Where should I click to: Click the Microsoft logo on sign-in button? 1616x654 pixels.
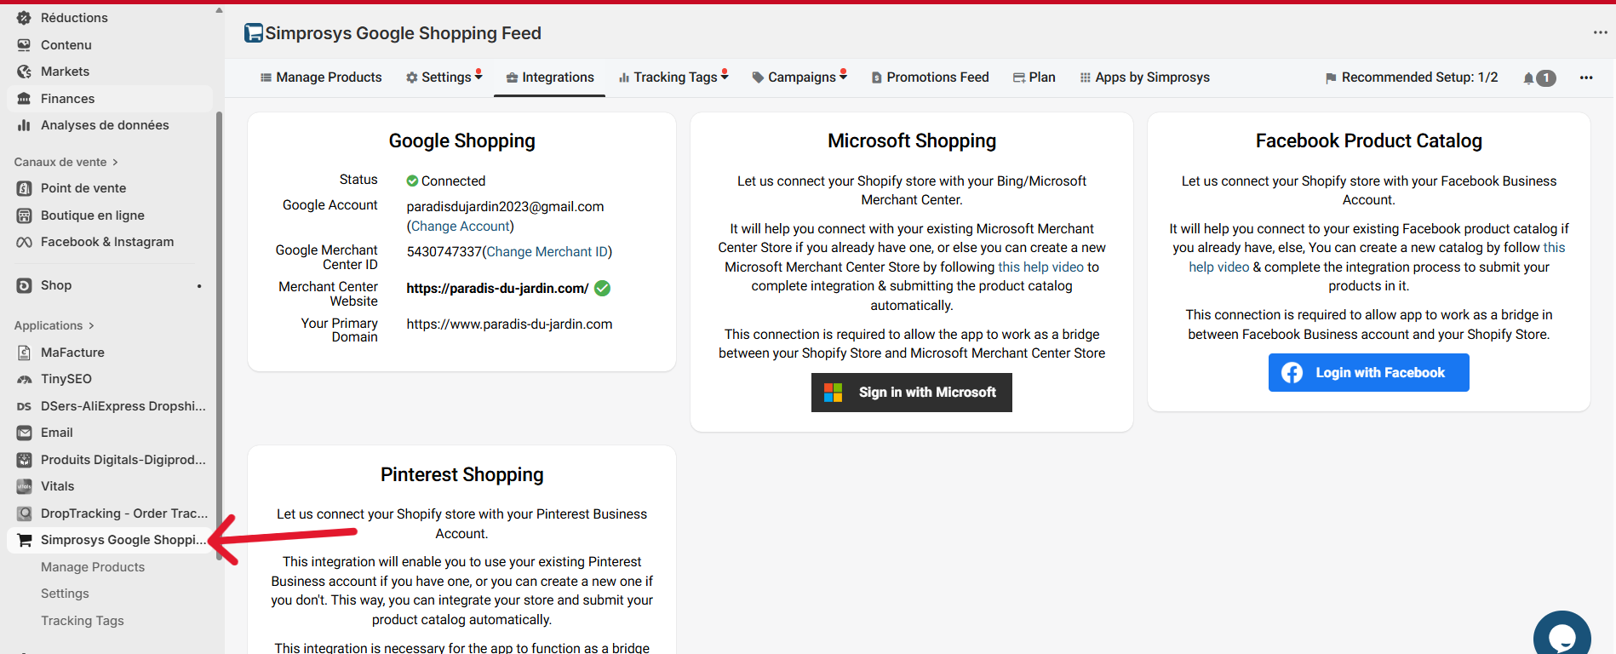pyautogui.click(x=833, y=393)
